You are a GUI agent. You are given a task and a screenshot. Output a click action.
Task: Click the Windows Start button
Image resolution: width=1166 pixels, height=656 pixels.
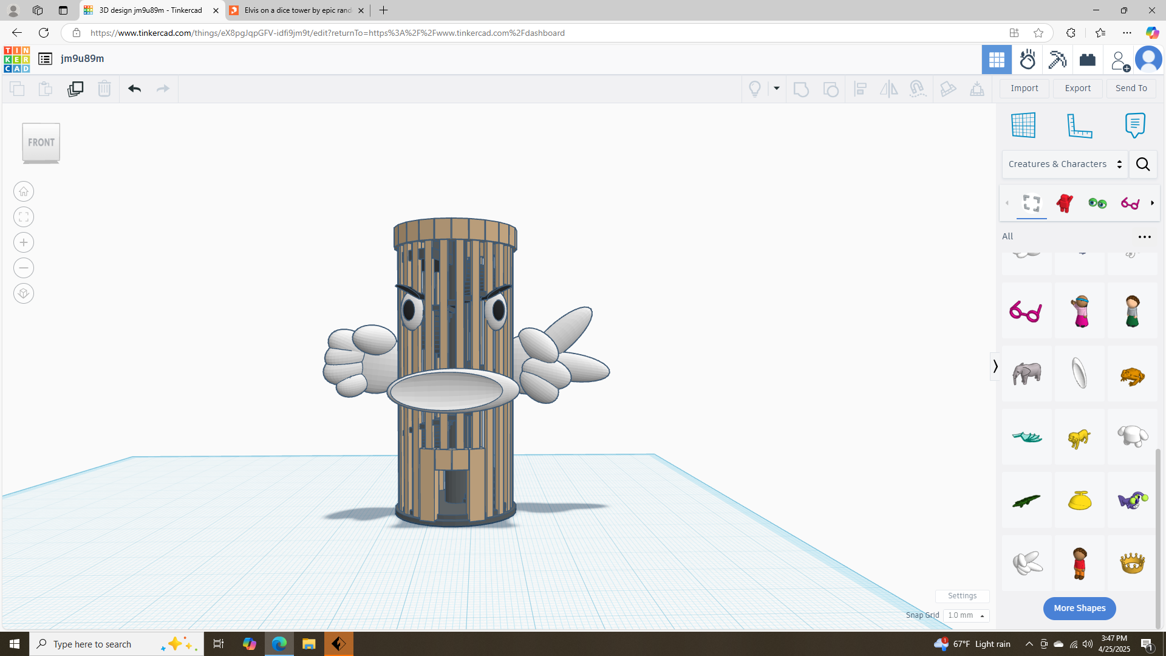[15, 644]
